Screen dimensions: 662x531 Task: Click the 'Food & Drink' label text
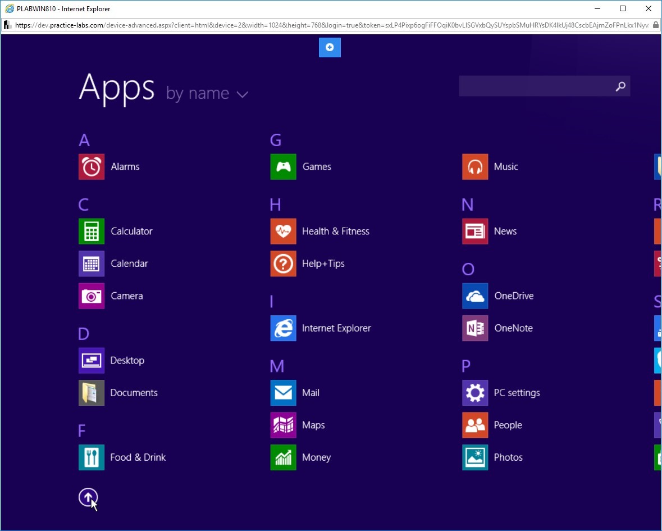138,457
